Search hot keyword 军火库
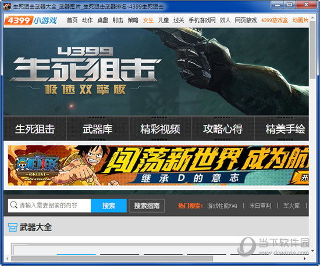Viewport: 320px width, 266px height. tap(291, 206)
